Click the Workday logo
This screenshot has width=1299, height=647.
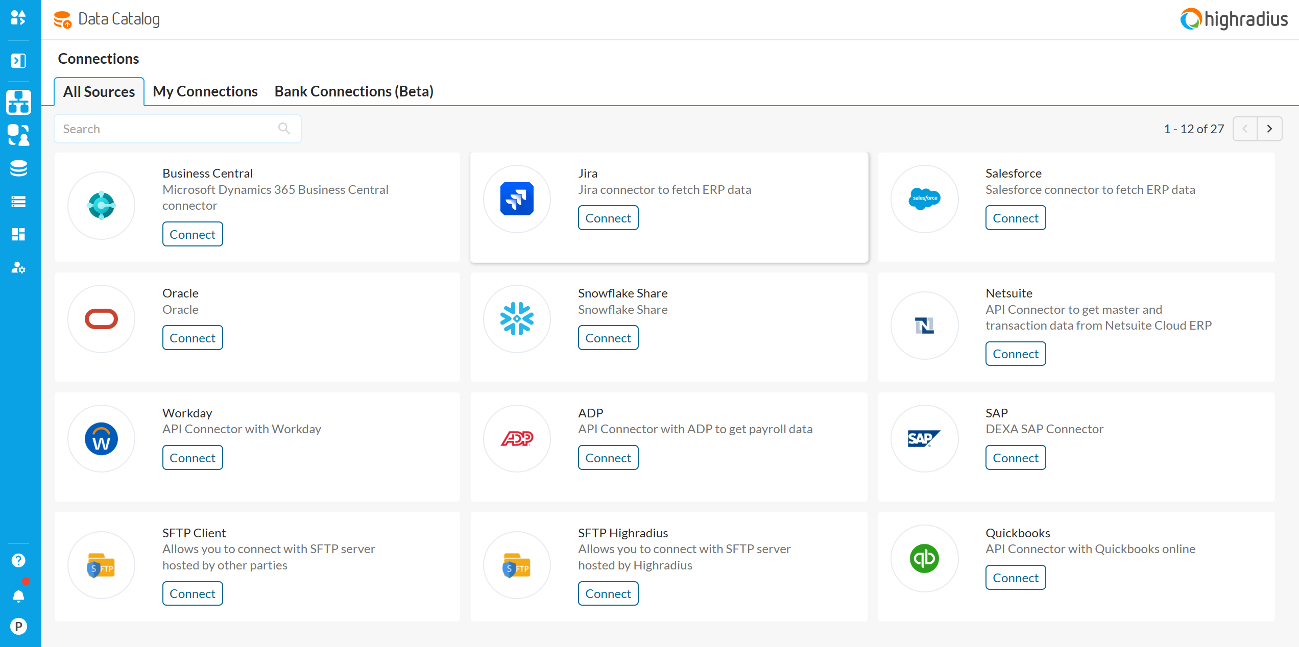[101, 439]
